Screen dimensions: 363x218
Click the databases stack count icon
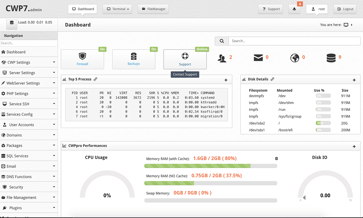[x=331, y=58]
